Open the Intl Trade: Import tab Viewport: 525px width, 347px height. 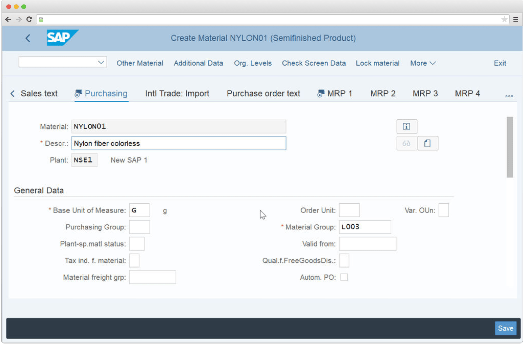pos(177,93)
